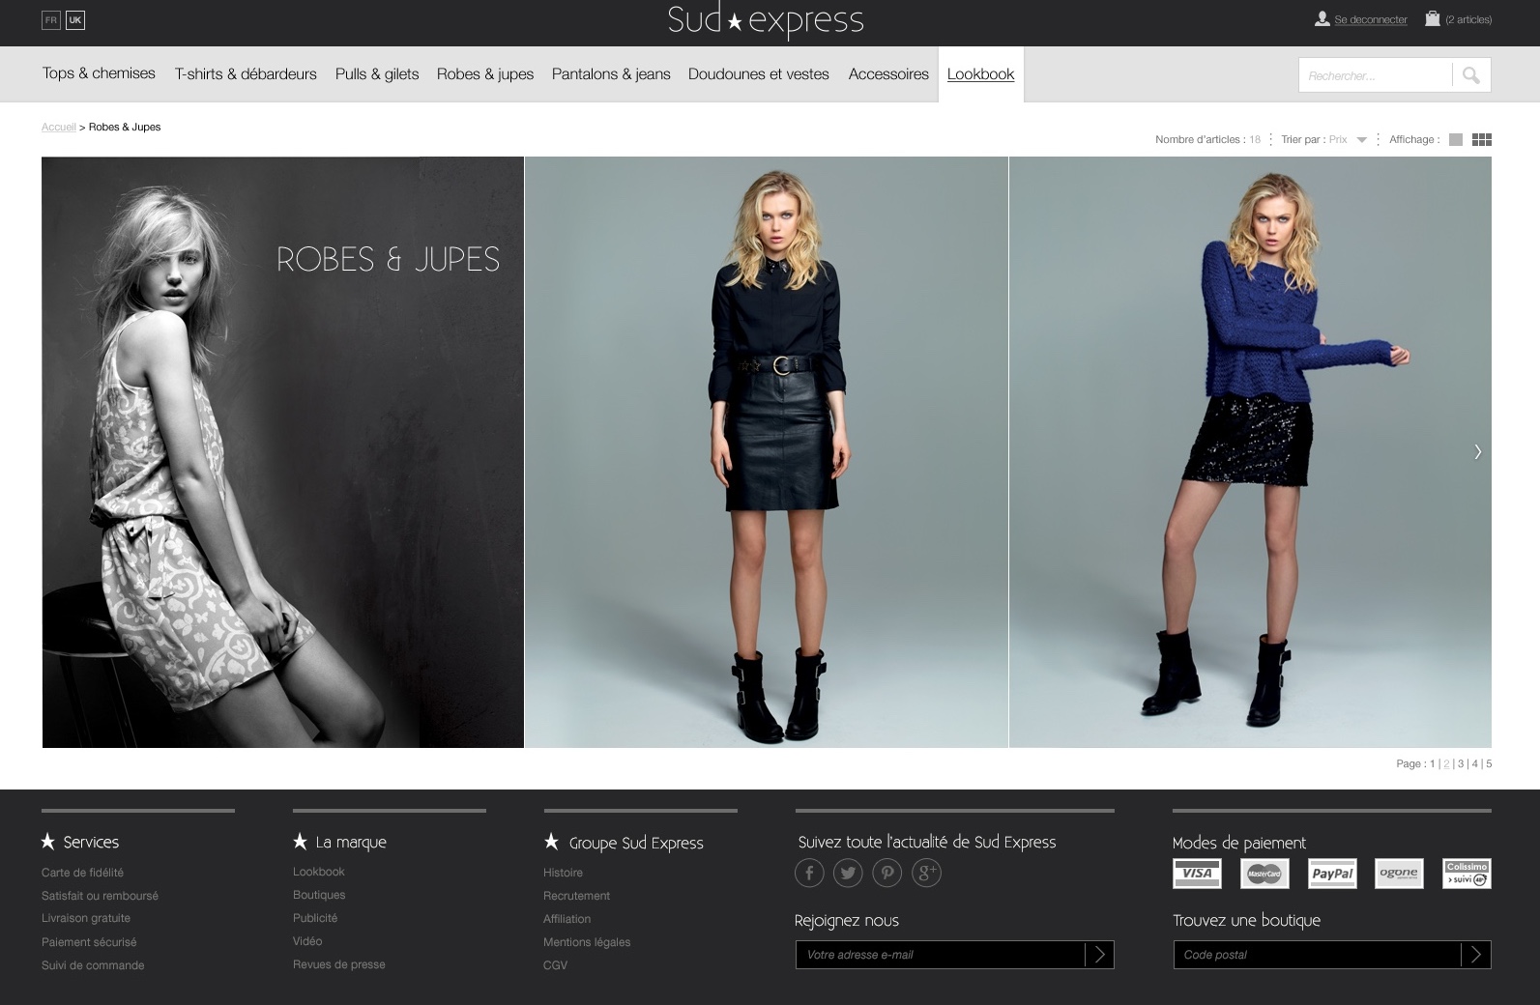Click the Pinterest icon in footer
The height and width of the screenshot is (1005, 1540).
coord(886,874)
